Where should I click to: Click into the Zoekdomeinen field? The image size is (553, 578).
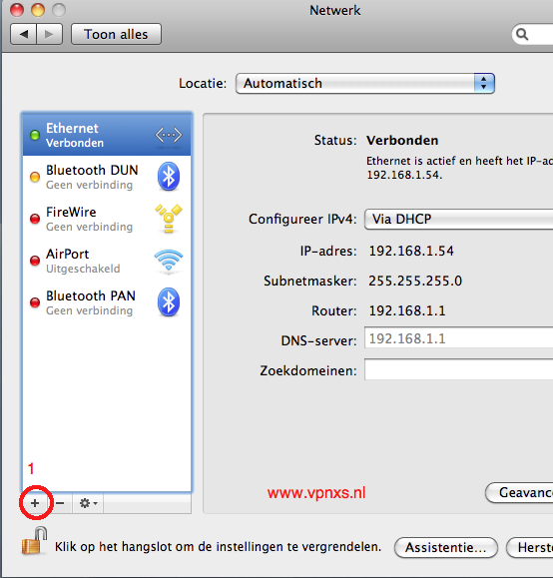pos(458,369)
